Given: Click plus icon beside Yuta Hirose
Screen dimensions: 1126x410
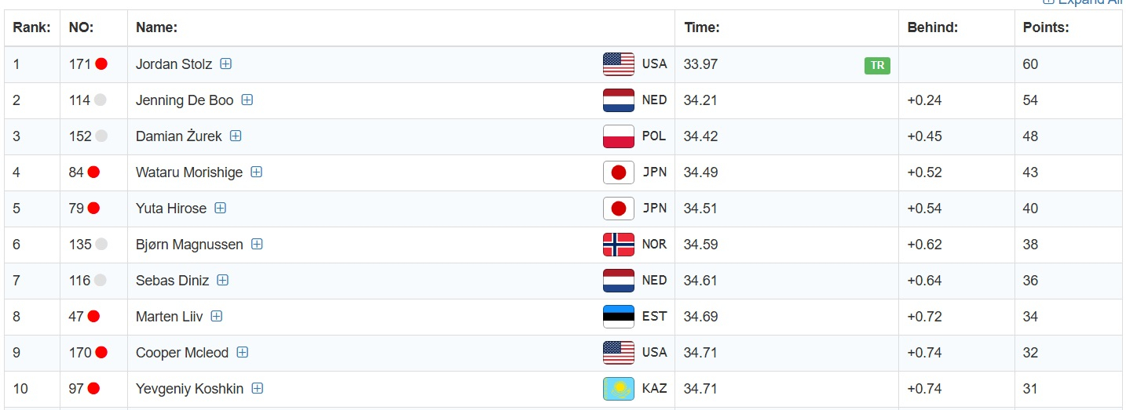Looking at the screenshot, I should pyautogui.click(x=221, y=208).
